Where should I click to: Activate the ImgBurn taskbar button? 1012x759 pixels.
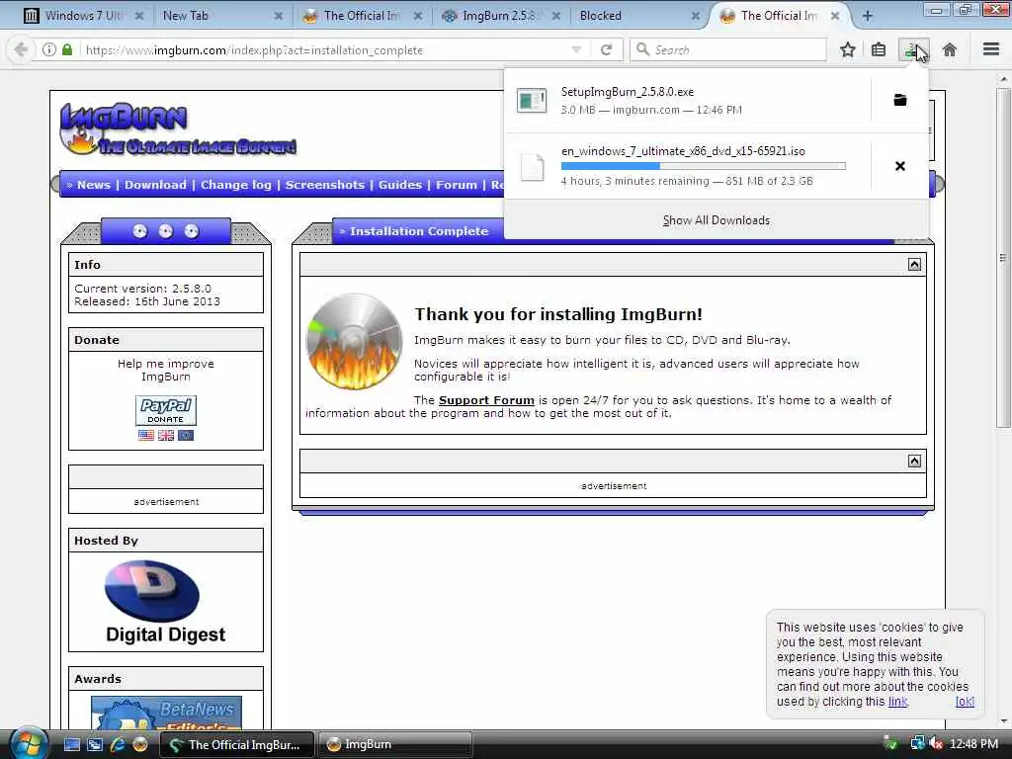point(395,744)
